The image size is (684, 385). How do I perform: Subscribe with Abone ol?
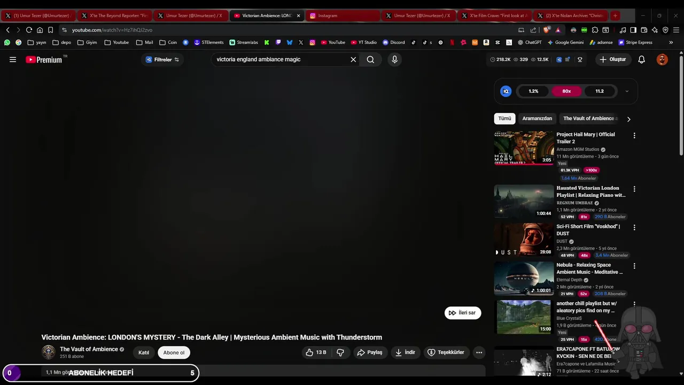coord(174,352)
